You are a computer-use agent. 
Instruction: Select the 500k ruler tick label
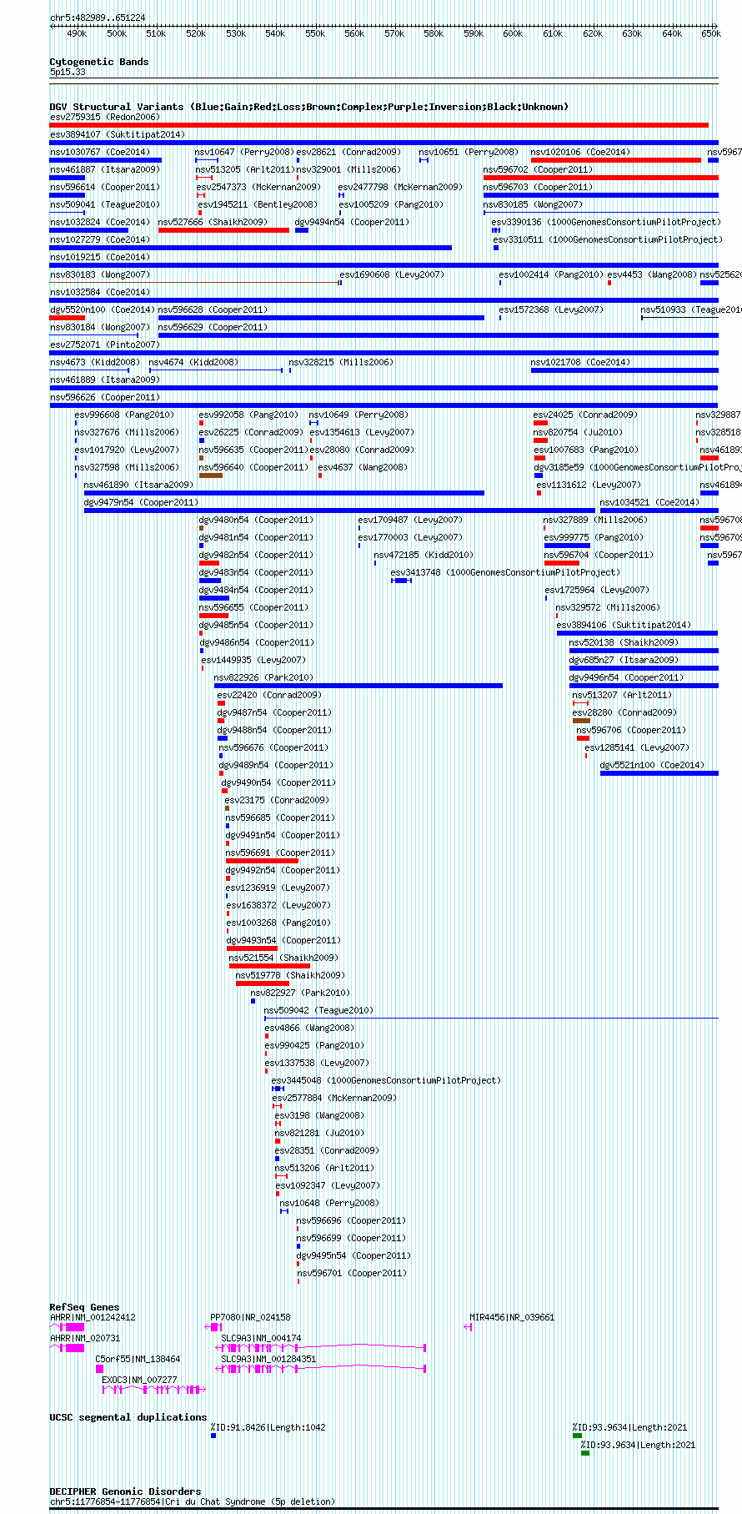click(x=116, y=33)
